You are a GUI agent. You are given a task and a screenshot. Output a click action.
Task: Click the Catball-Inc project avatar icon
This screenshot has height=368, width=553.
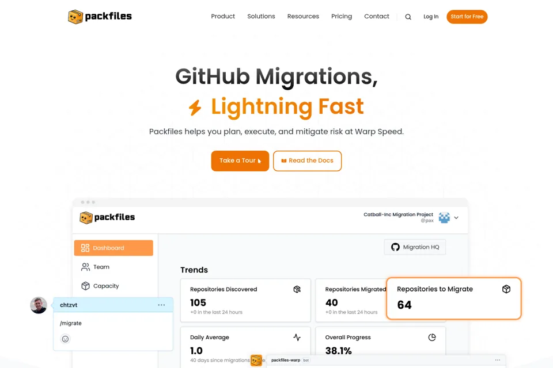tap(444, 217)
